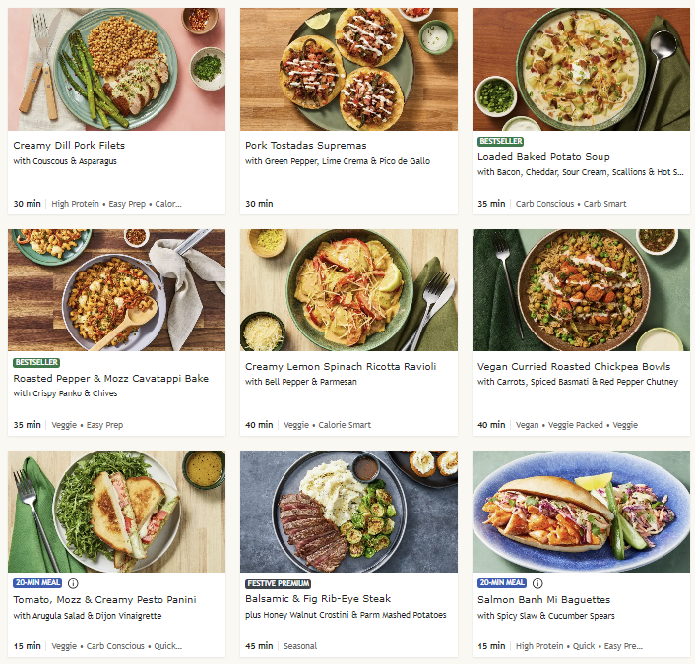Viewport: 695px width, 664px height.
Task: Click the Tomato, Mozz & Pesto Panini image
Action: (x=116, y=512)
